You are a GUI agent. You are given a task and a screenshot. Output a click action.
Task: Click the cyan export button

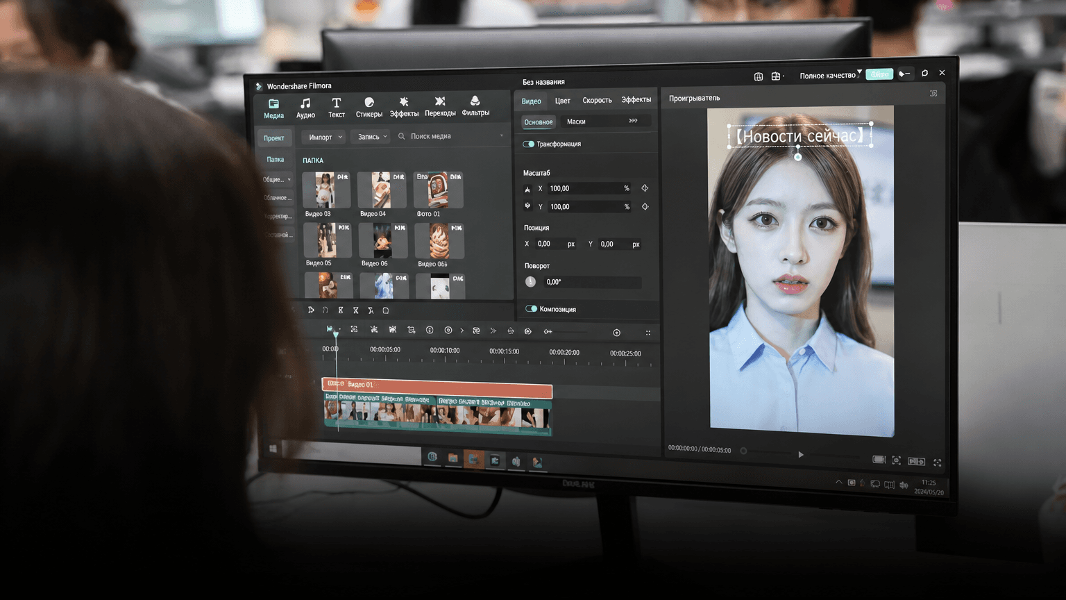click(879, 74)
